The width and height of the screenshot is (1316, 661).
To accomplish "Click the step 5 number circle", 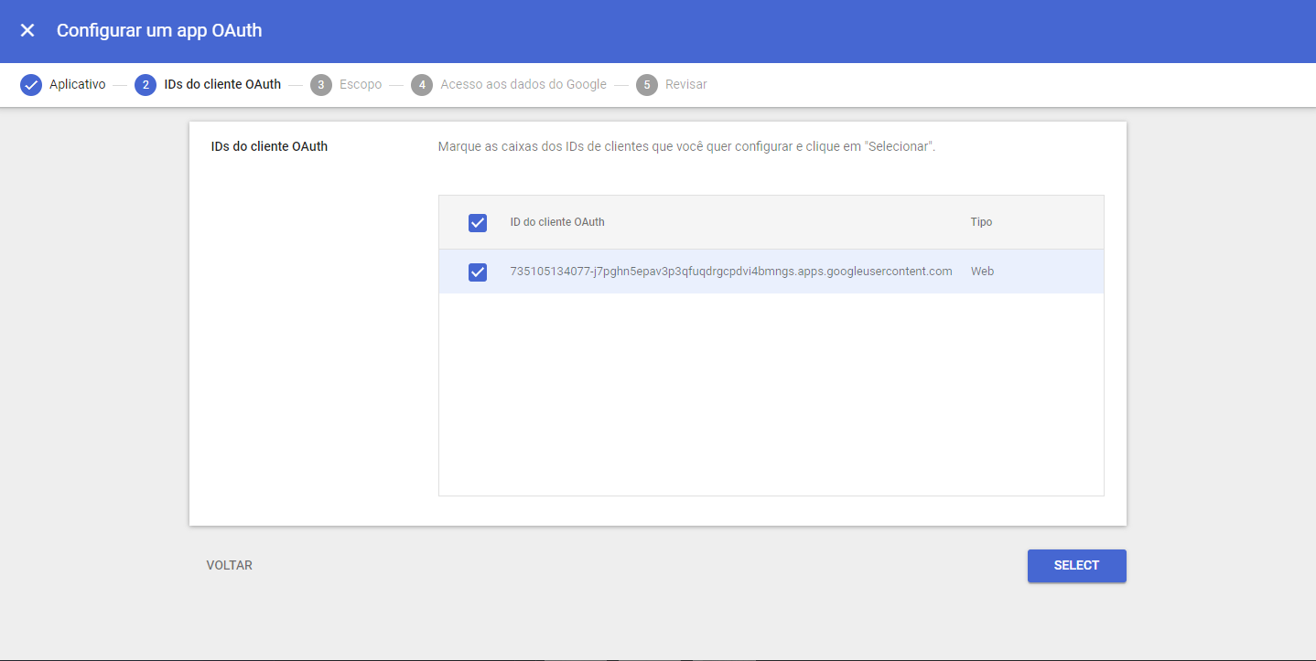I will click(647, 85).
